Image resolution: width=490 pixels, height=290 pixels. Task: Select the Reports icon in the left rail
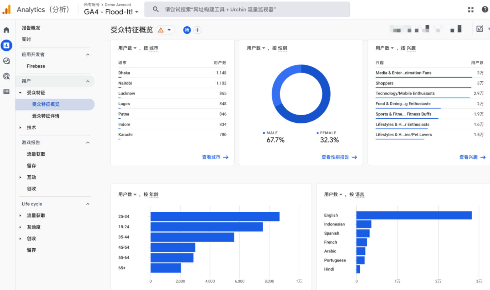pos(7,45)
